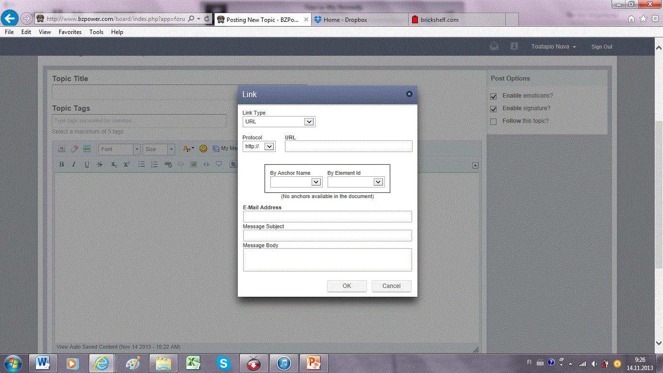Screen dimensions: 663x373
Task: Click the Underline formatting icon
Action: pos(87,165)
